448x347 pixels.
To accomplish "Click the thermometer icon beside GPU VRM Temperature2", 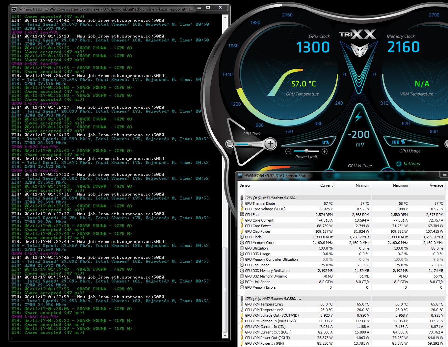I will 242,310.
